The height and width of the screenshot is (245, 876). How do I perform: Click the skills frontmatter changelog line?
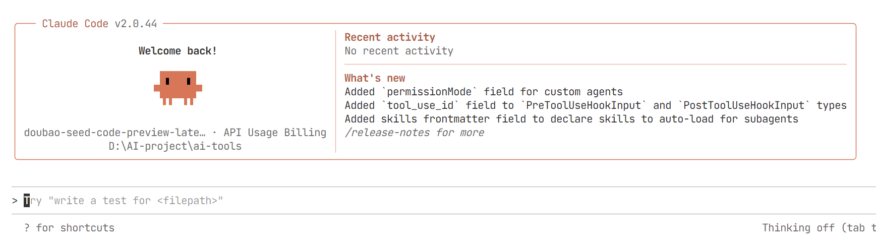(571, 119)
